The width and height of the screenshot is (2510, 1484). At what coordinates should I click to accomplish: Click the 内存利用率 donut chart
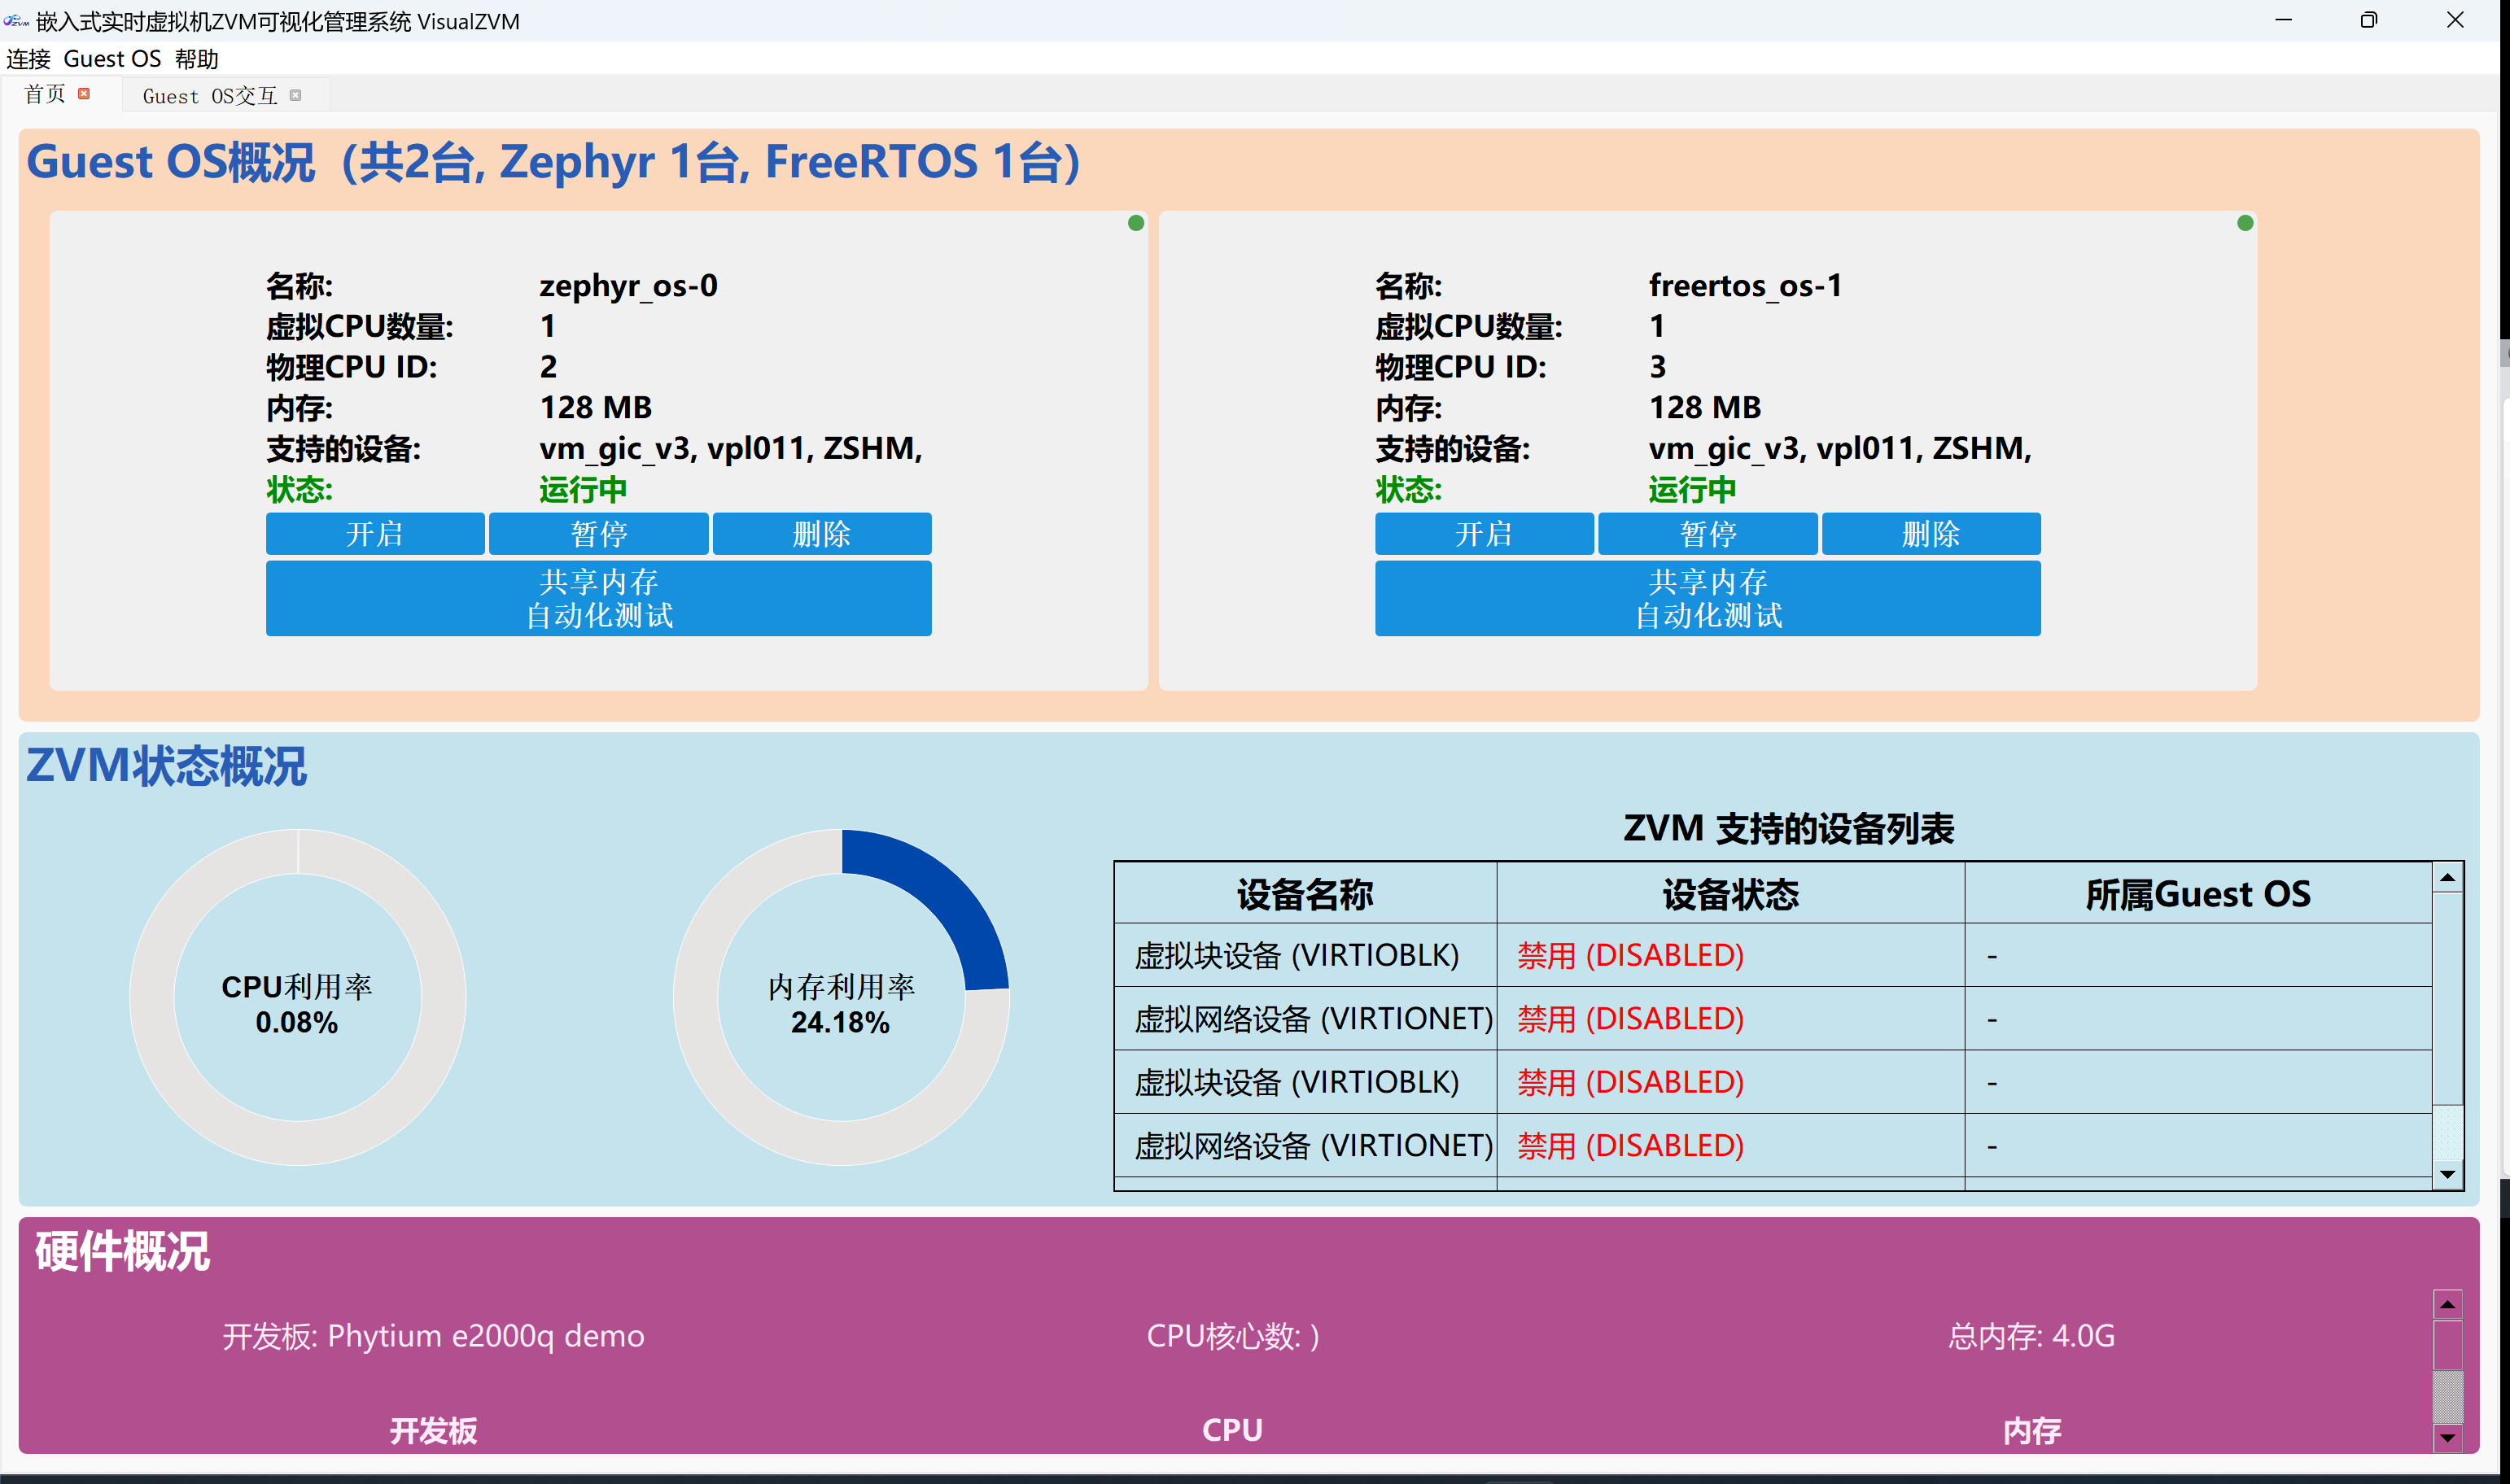(x=842, y=997)
